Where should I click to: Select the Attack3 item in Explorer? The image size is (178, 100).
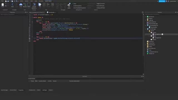154,39
